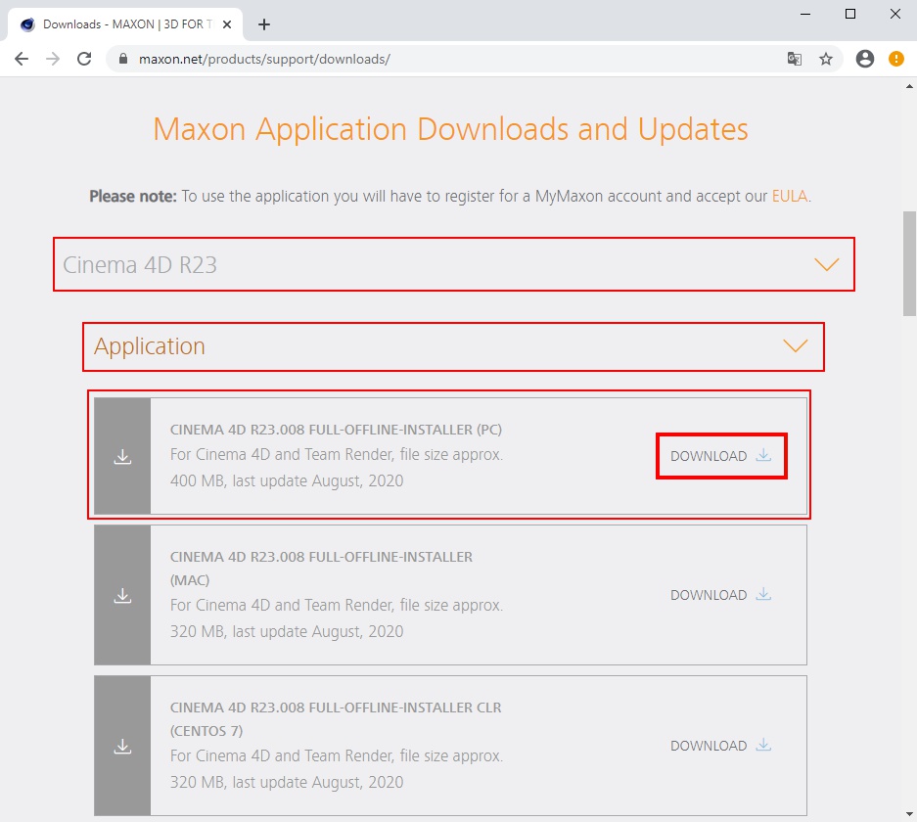Click the orange alert update icon
917x822 pixels.
tap(895, 59)
